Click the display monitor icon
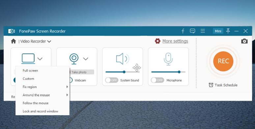The image size is (255, 129). tap(28, 58)
